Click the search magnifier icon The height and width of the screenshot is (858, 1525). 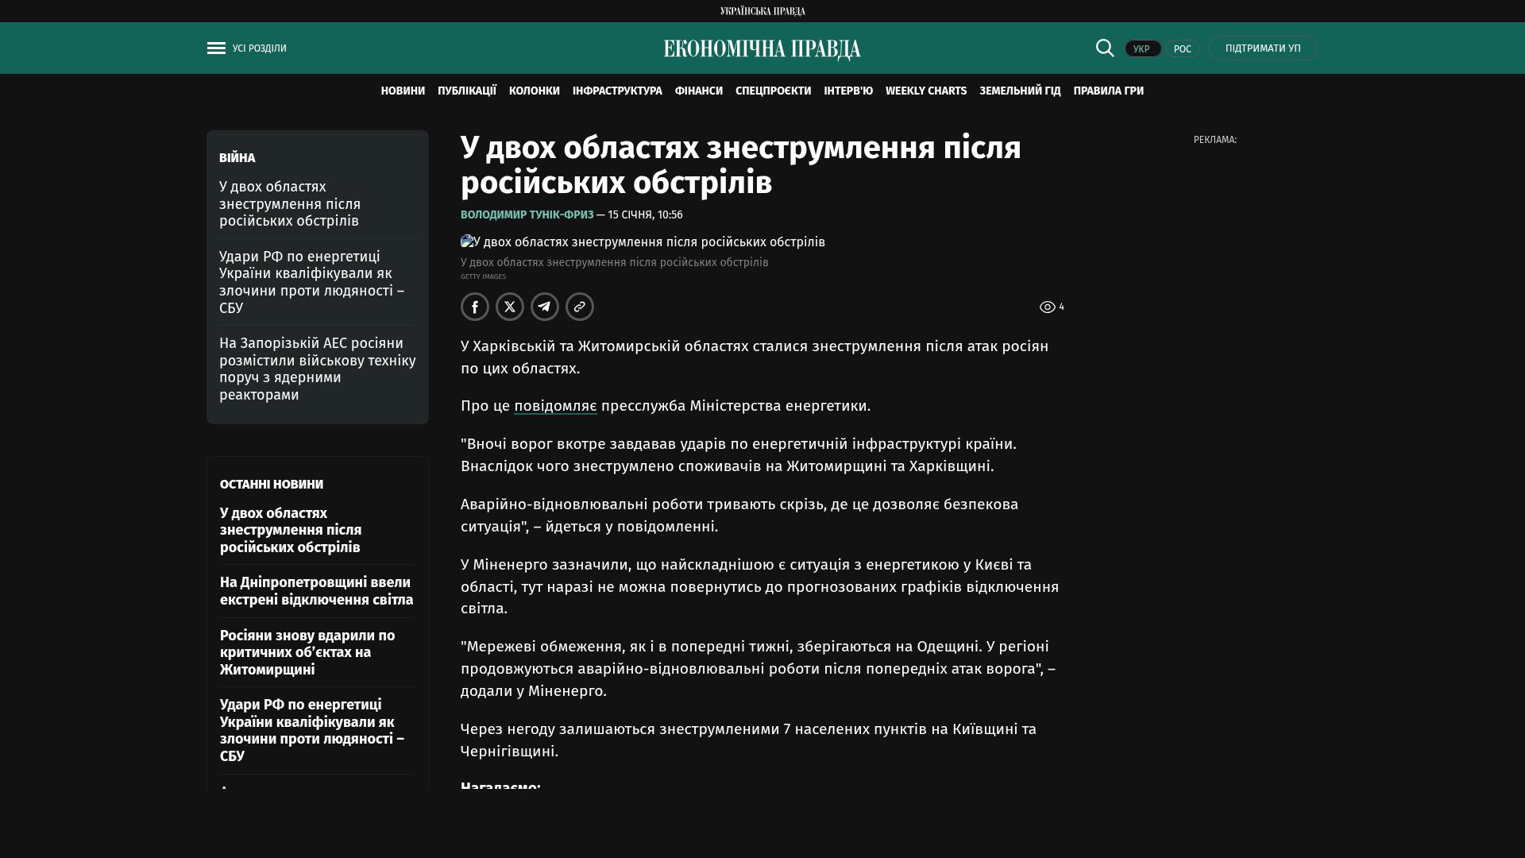[1105, 48]
